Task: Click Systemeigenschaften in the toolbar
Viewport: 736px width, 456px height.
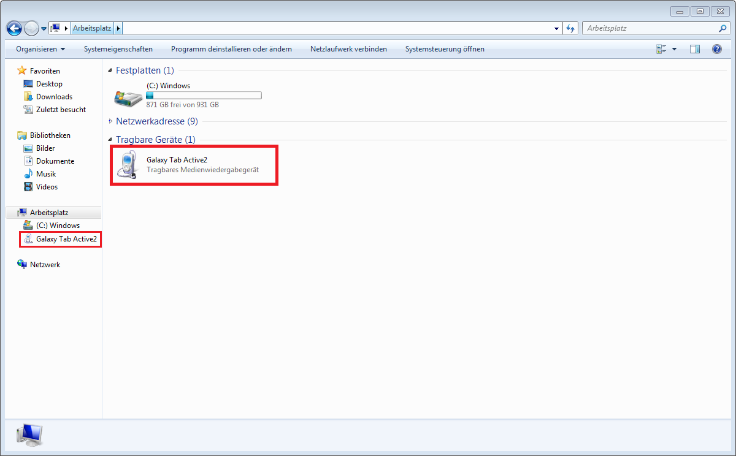Action: click(118, 49)
